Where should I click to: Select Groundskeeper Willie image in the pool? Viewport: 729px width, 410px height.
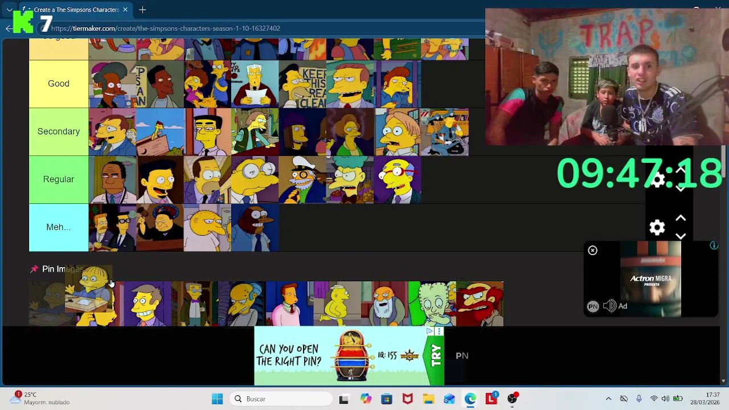tap(480, 304)
